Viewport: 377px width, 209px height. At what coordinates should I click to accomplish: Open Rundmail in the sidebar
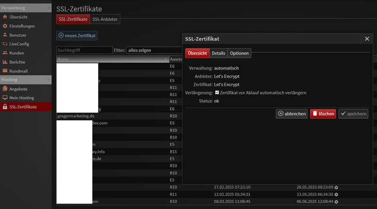coord(18,71)
